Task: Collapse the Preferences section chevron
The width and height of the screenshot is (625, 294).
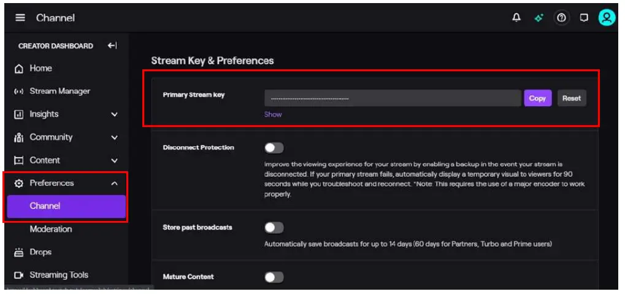Action: coord(114,183)
